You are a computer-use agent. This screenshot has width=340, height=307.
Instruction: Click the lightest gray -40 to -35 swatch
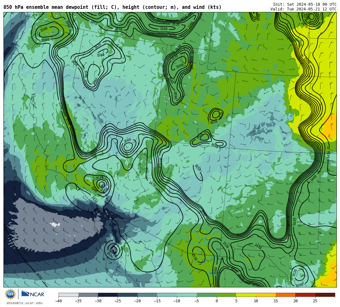(x=69, y=295)
